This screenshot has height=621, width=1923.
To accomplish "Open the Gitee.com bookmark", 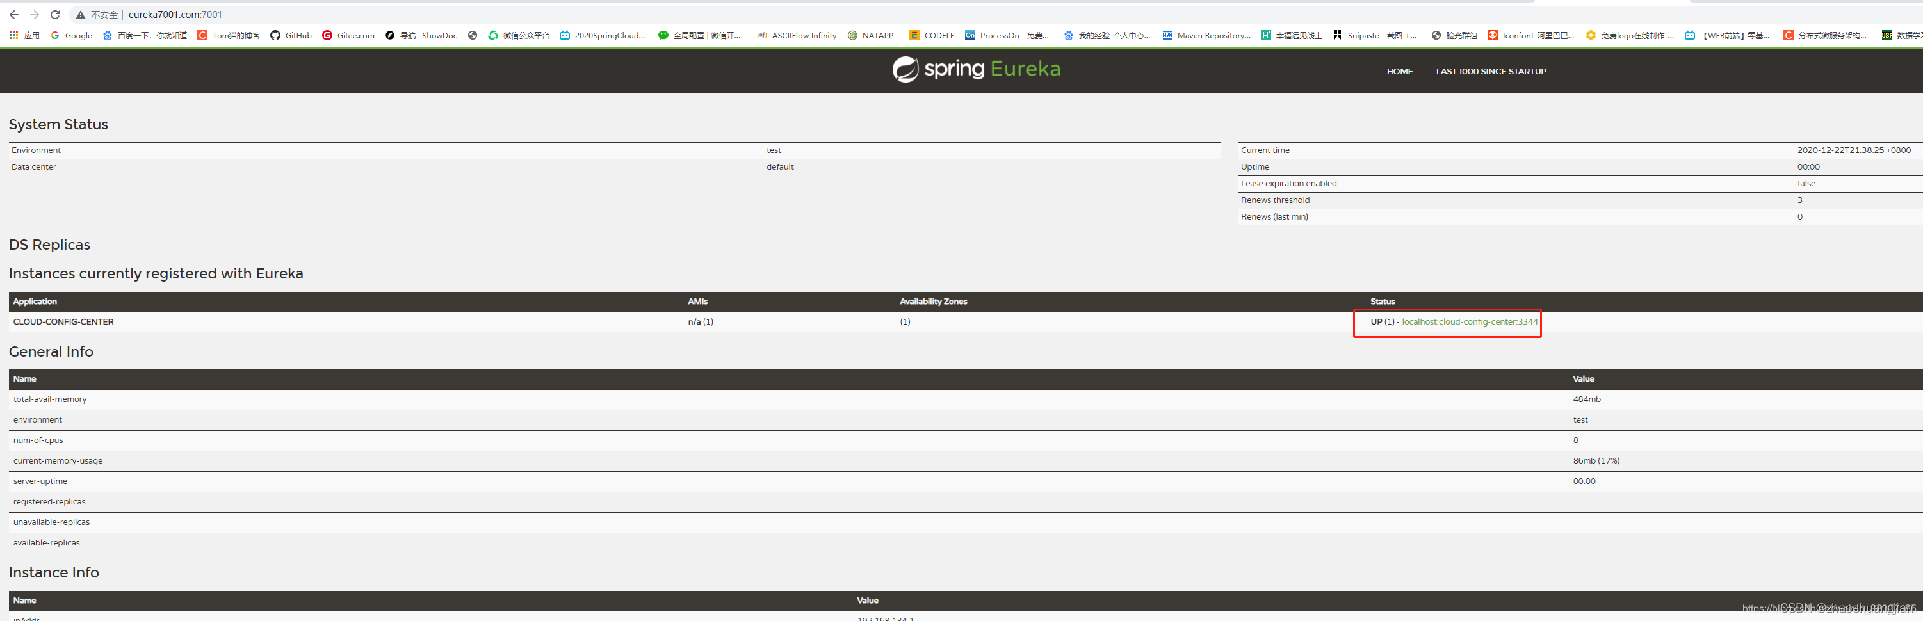I will point(348,35).
